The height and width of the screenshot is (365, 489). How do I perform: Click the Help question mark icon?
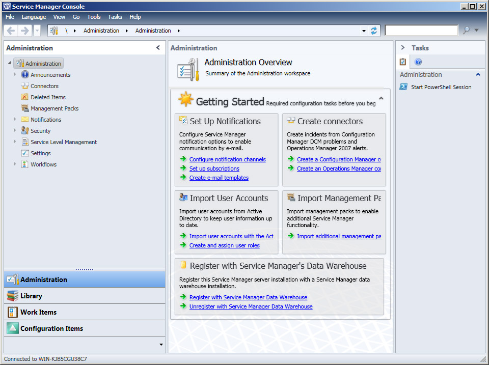coord(418,62)
